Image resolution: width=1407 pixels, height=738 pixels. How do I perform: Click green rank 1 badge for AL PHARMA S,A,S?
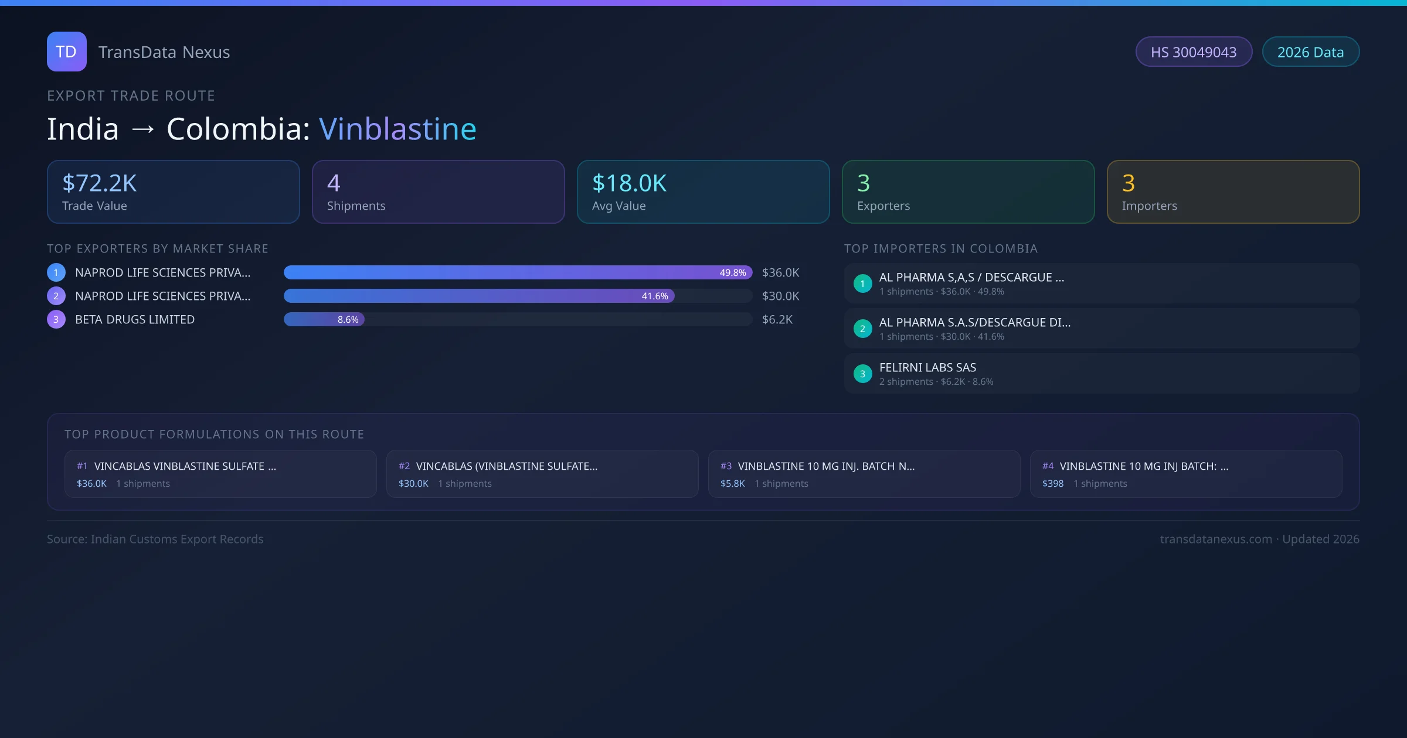(862, 283)
